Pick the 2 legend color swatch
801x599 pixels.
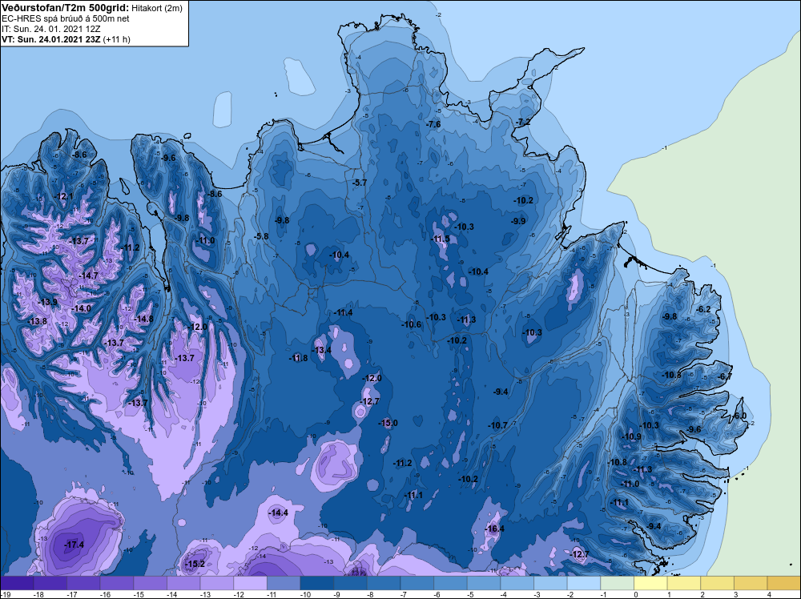[x=717, y=583]
